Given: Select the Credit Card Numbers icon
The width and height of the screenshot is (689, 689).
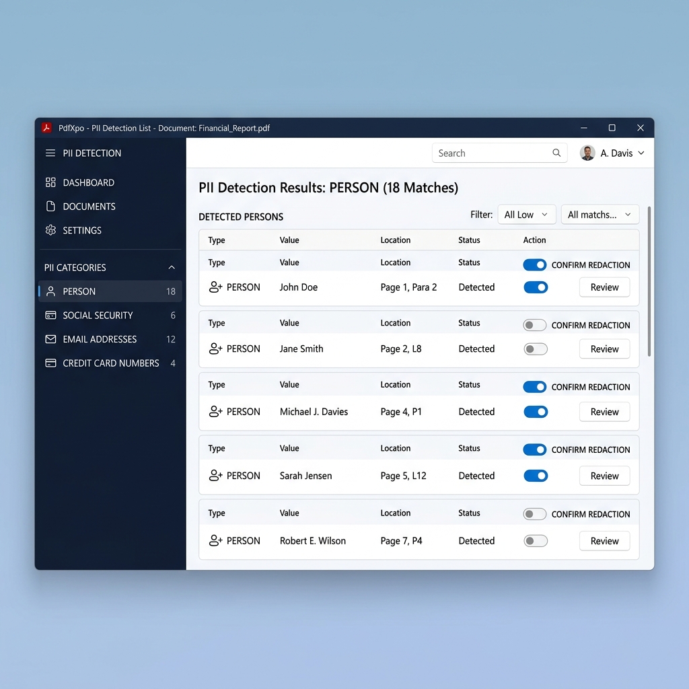Looking at the screenshot, I should [x=50, y=363].
